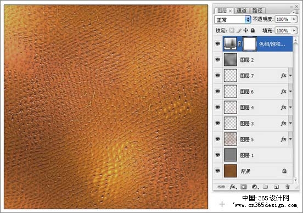Click the link layers icon at panel bottom
Image resolution: width=303 pixels, height=213 pixels.
click(x=221, y=187)
